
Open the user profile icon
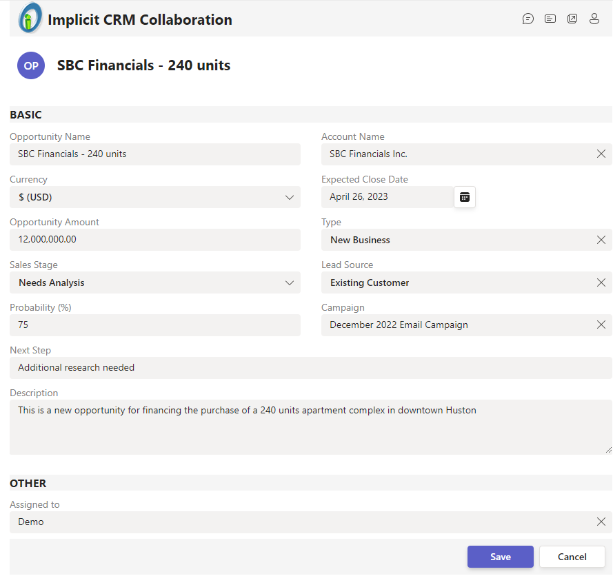click(x=594, y=19)
